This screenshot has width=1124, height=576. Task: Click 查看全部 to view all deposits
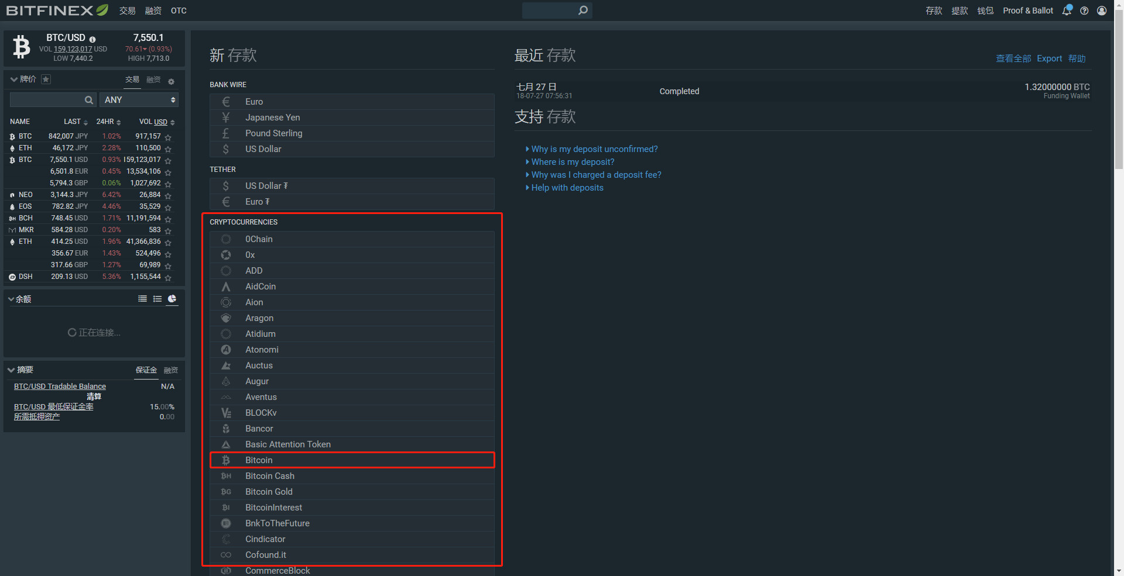tap(1013, 58)
